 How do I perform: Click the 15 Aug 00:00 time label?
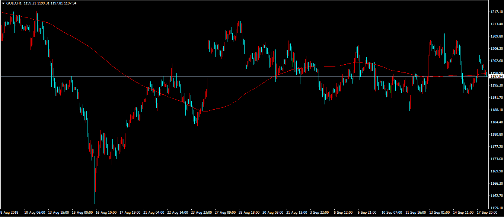coord(82,213)
